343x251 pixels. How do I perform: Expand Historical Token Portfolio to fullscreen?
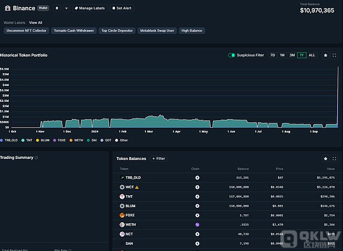click(334, 55)
